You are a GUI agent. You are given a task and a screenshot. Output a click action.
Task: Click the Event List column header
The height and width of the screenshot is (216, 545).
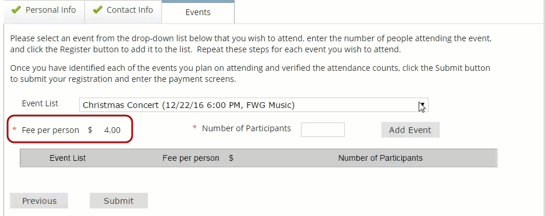click(x=68, y=159)
